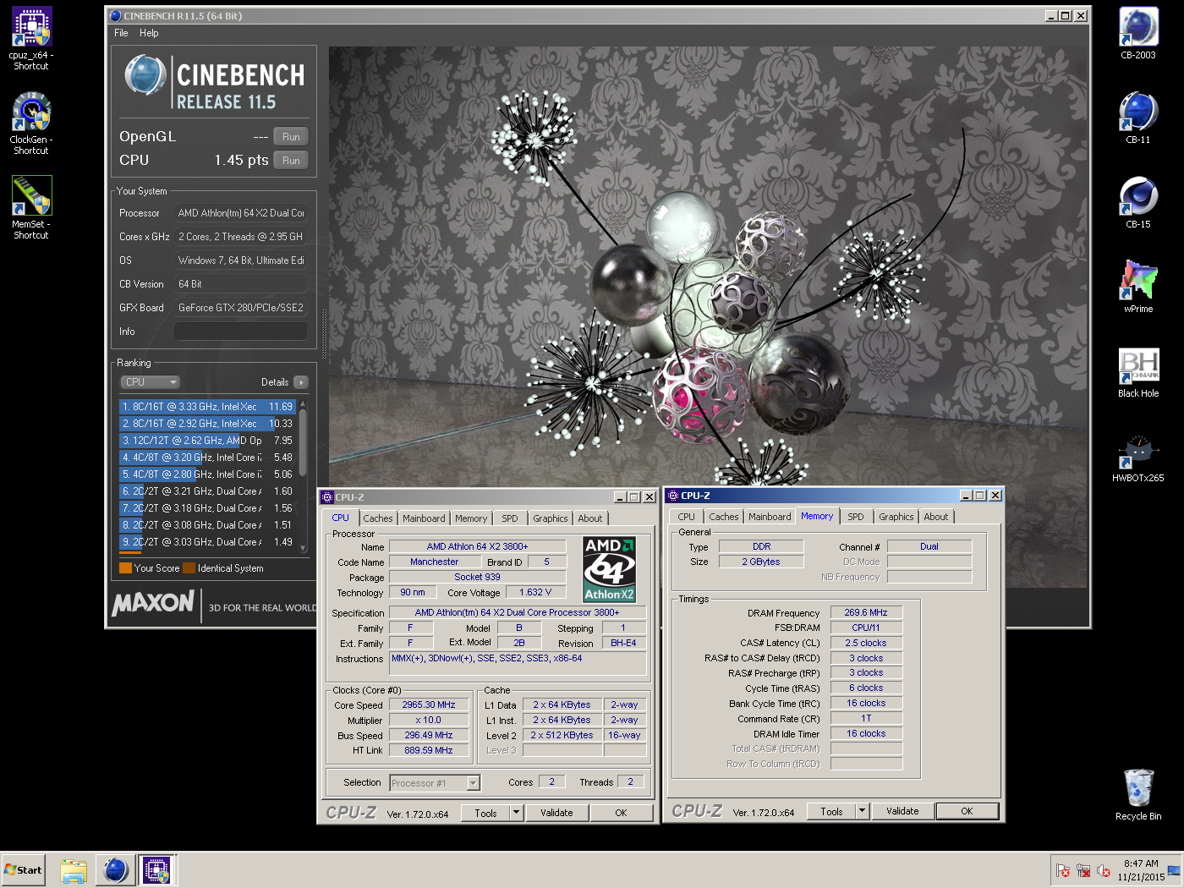Open the Cinebench Help menu

(149, 33)
